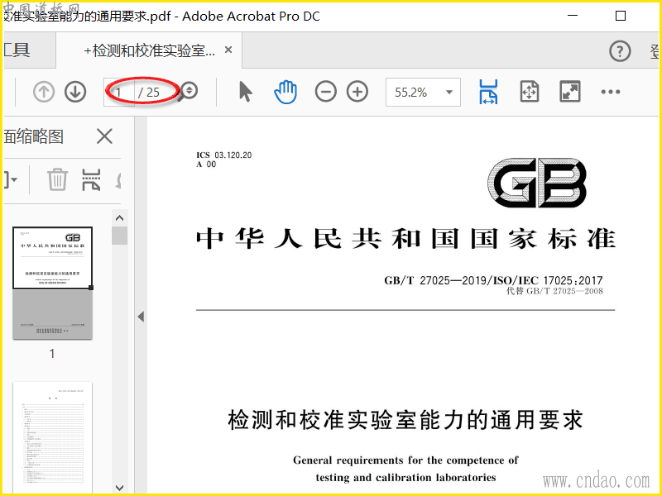Go to next page with down arrow
662x496 pixels.
coord(75,92)
